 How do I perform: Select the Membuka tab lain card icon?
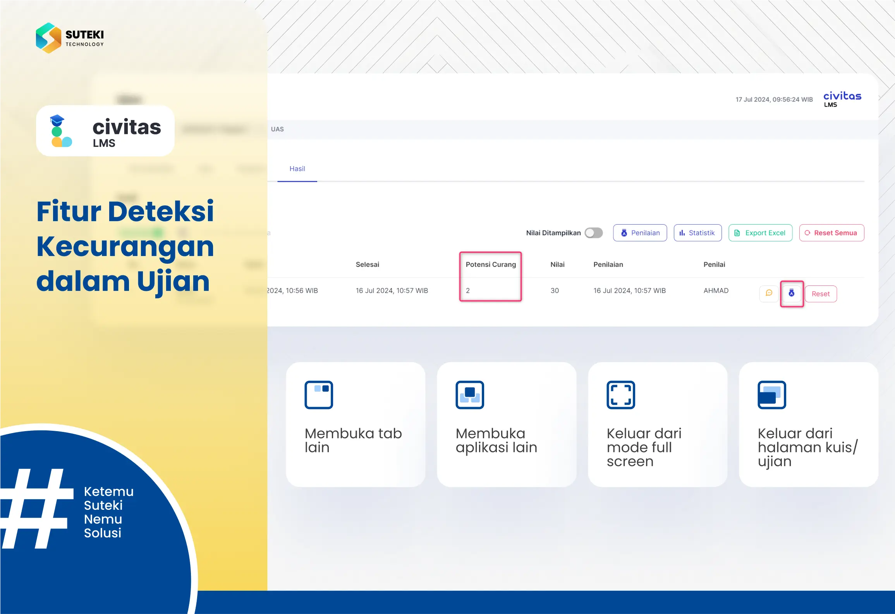[x=319, y=395]
